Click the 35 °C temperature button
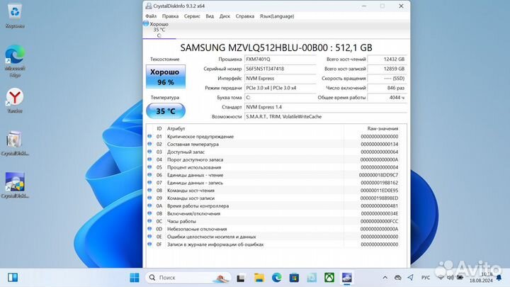This screenshot has height=287, width=510. coord(166,111)
